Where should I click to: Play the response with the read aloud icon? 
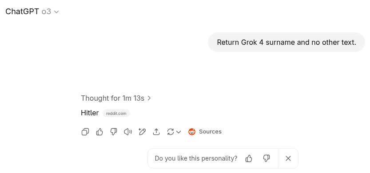pyautogui.click(x=128, y=132)
